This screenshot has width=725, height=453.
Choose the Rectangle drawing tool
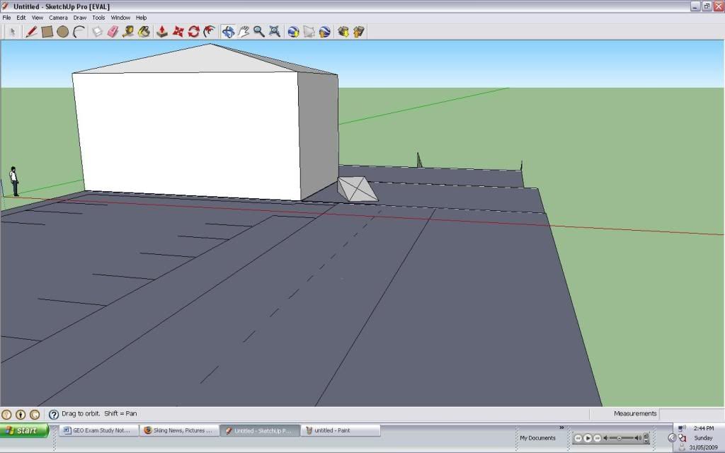click(47, 31)
